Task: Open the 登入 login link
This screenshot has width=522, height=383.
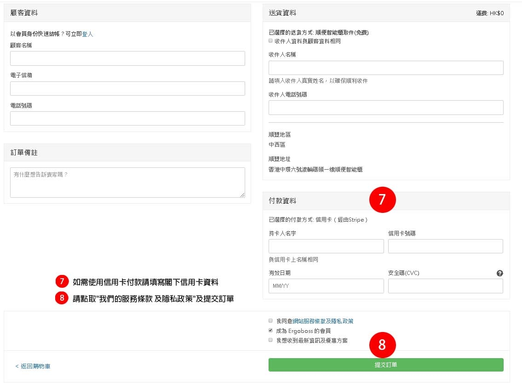Action: pos(87,34)
